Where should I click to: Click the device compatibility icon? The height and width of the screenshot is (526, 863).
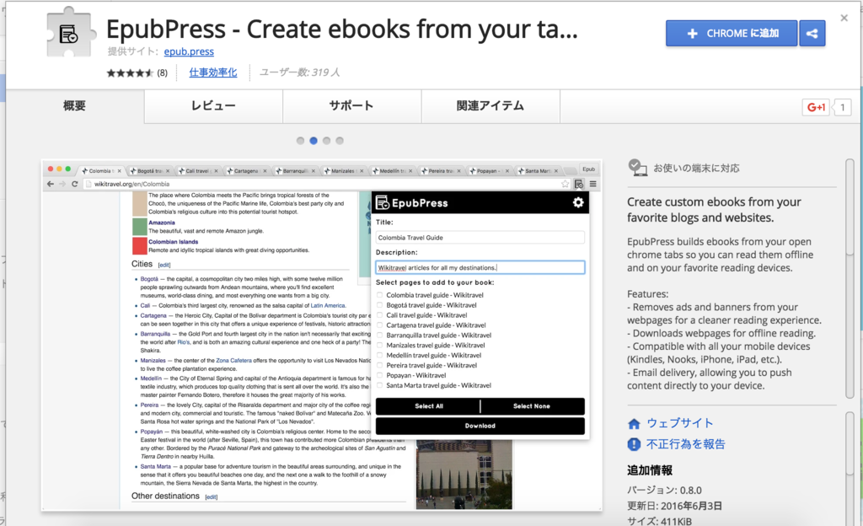(x=637, y=167)
